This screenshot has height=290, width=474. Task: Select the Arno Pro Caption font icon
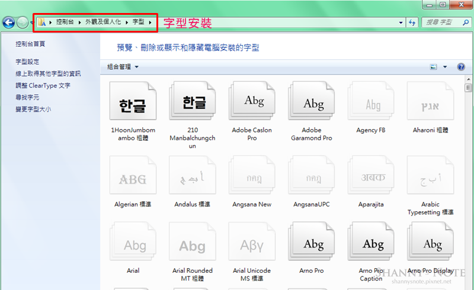point(371,241)
